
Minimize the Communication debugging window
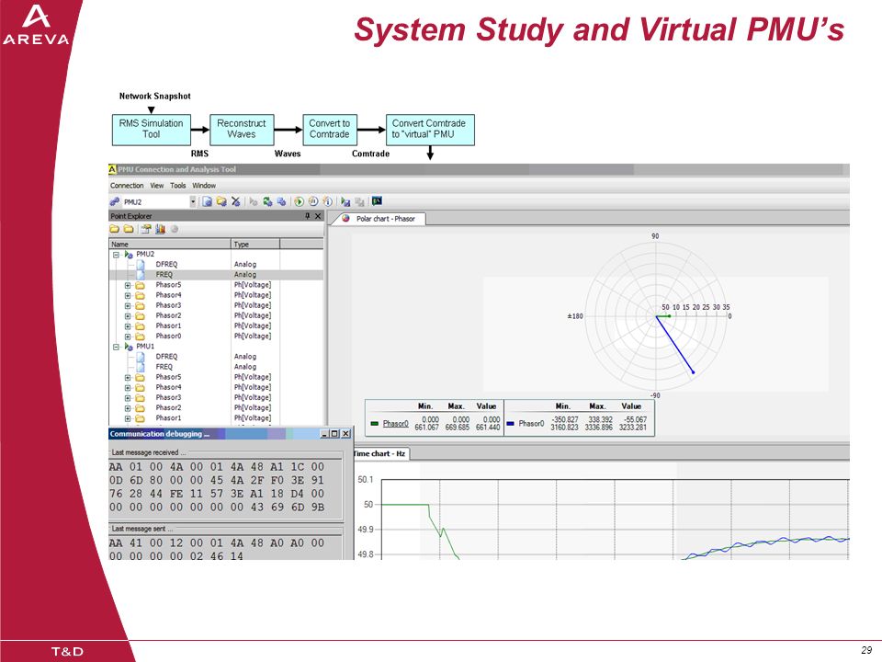point(324,433)
